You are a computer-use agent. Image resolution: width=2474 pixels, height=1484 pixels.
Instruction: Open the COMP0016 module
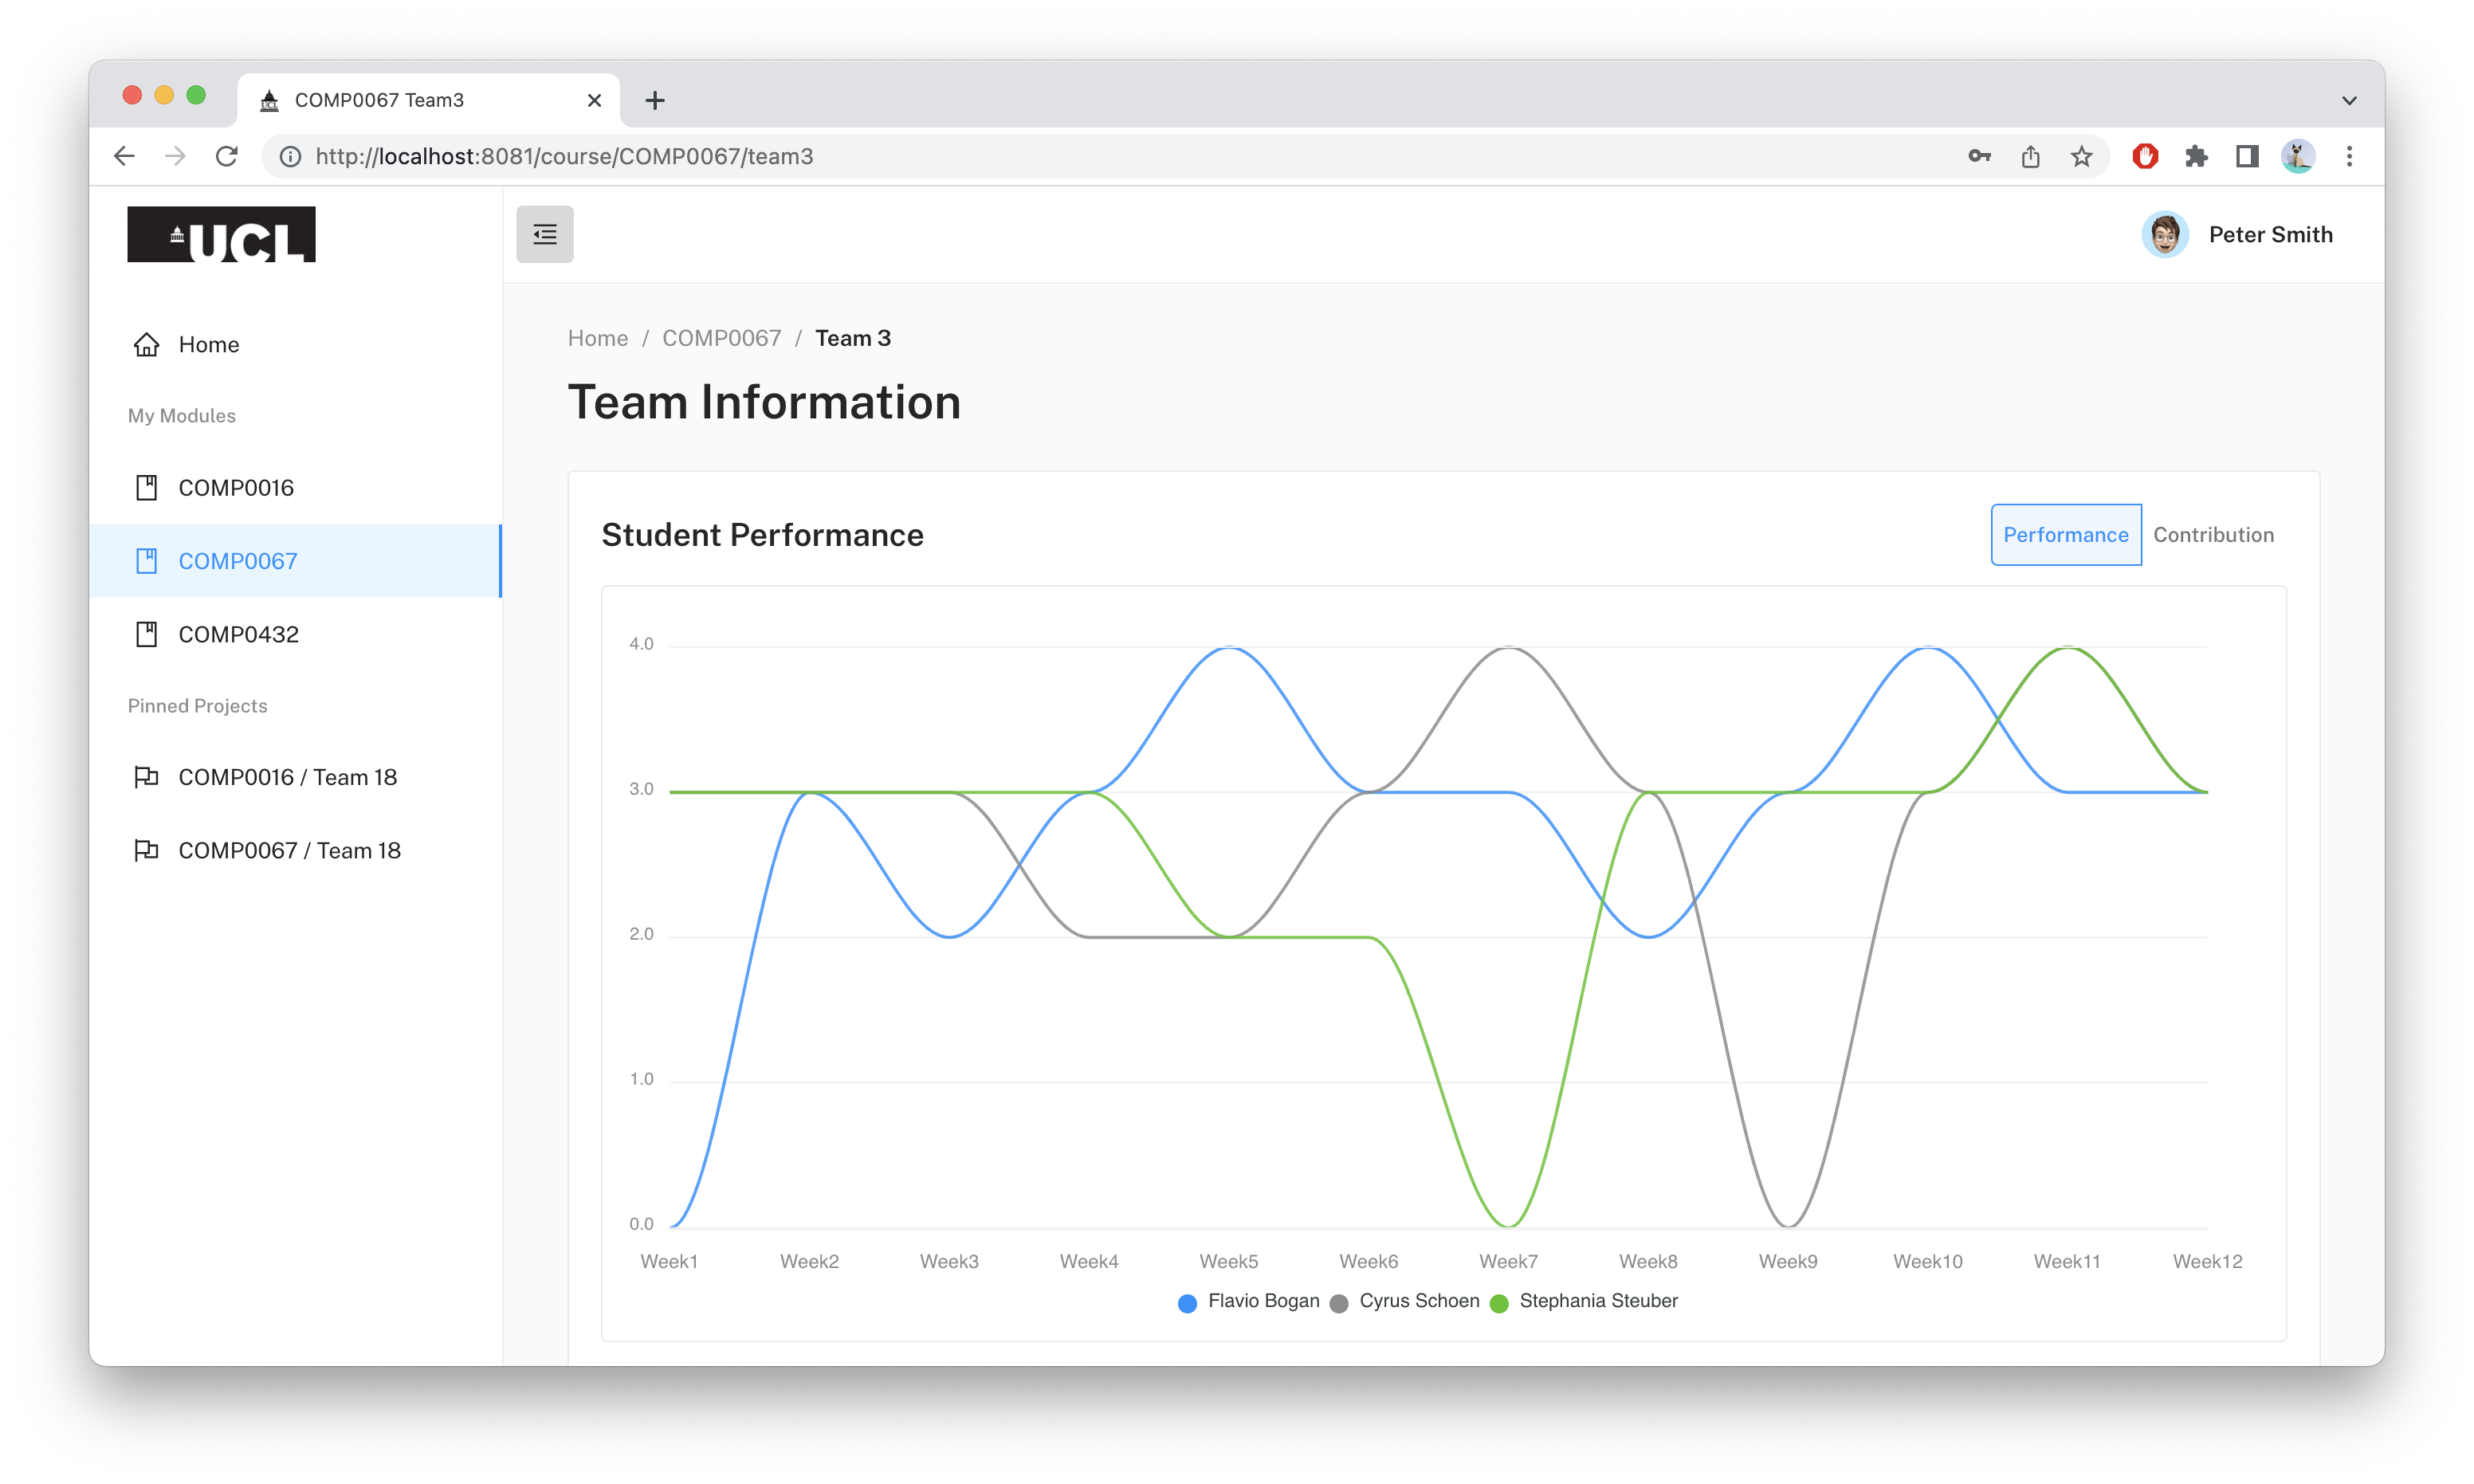[x=295, y=487]
